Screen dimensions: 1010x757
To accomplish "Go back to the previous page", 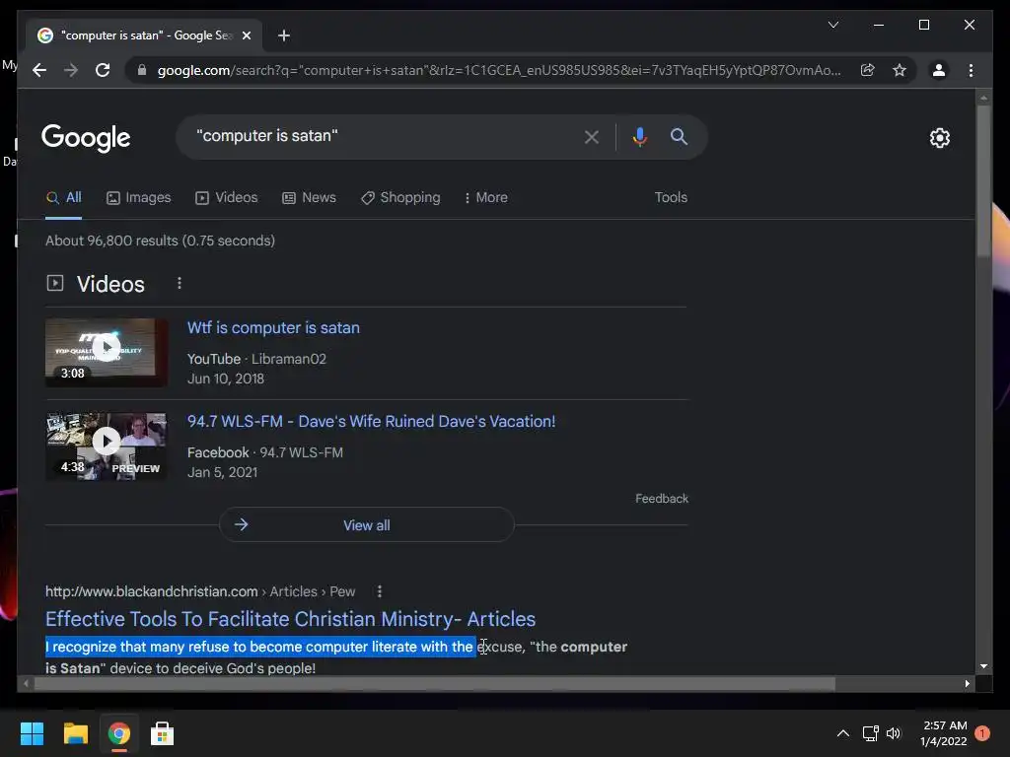I will 39,70.
